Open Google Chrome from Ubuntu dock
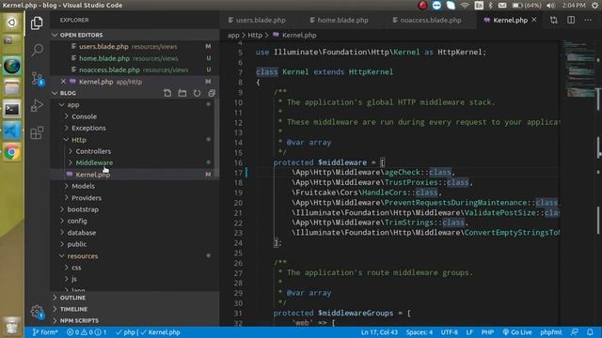602x338 pixels. 12,152
